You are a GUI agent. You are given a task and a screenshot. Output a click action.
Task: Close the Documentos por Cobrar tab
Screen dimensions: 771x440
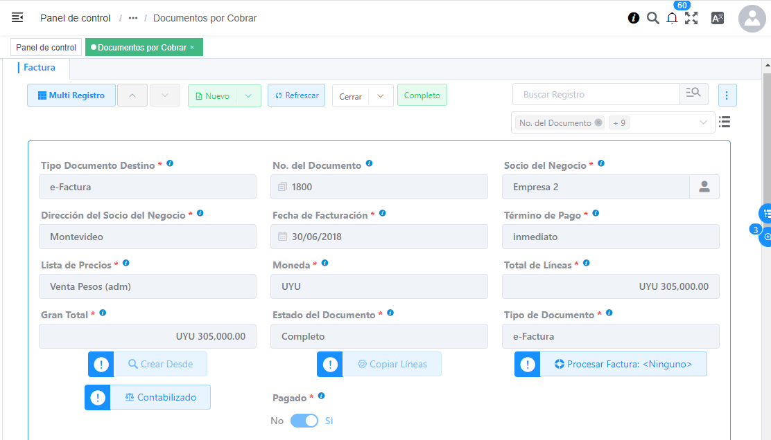pyautogui.click(x=192, y=48)
